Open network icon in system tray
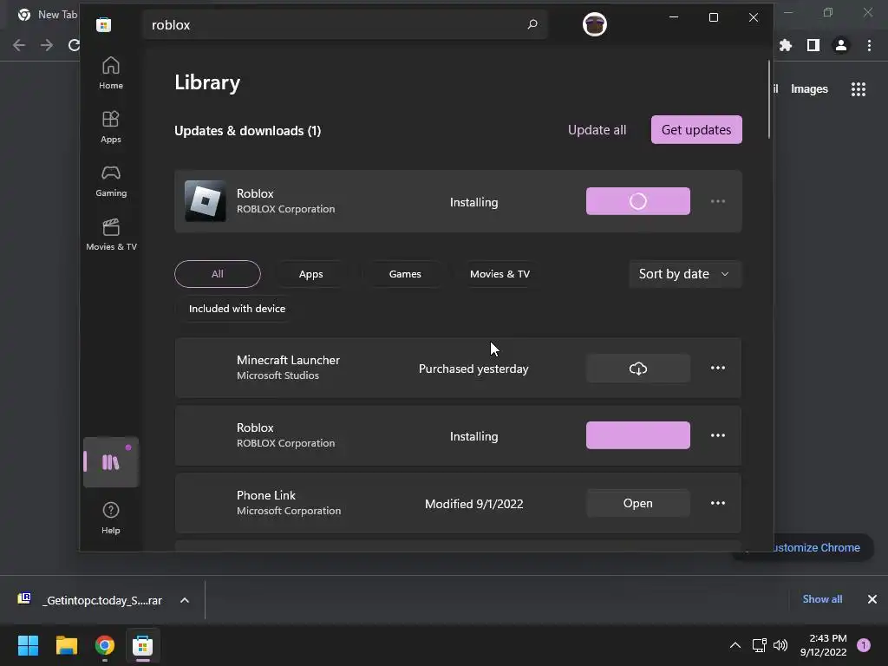This screenshot has width=888, height=666. (759, 645)
